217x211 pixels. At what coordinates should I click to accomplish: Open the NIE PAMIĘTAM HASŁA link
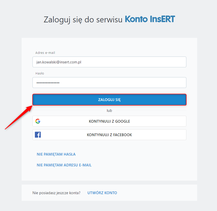click(x=56, y=154)
